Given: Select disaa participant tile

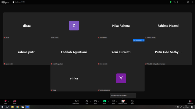Looking at the screenshot, I should point(27,25).
